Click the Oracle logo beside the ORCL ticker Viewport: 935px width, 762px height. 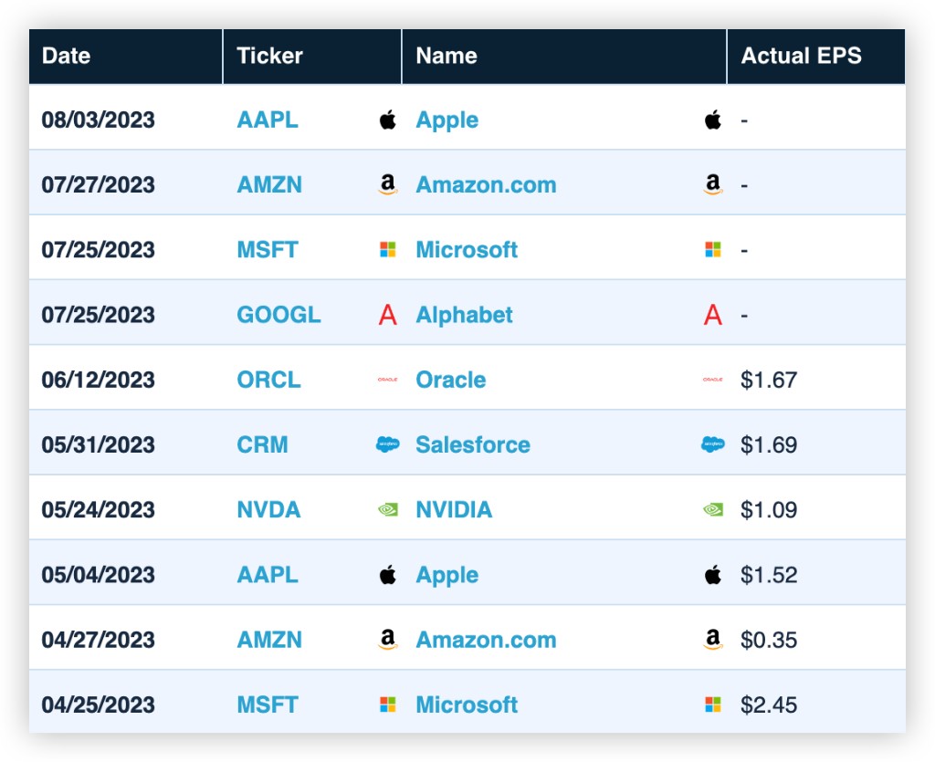click(387, 380)
